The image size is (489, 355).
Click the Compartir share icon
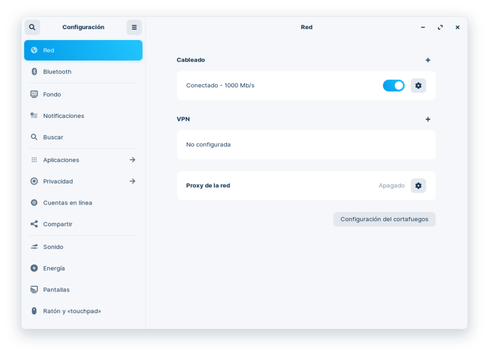[x=34, y=224]
